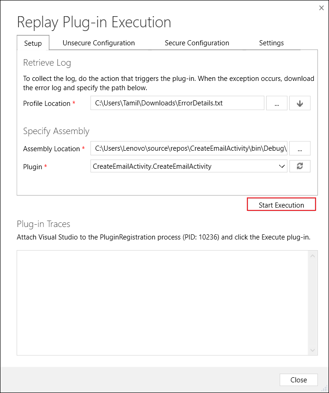Click the Start Execution button
Screen dimensions: 329x393
coord(281,204)
